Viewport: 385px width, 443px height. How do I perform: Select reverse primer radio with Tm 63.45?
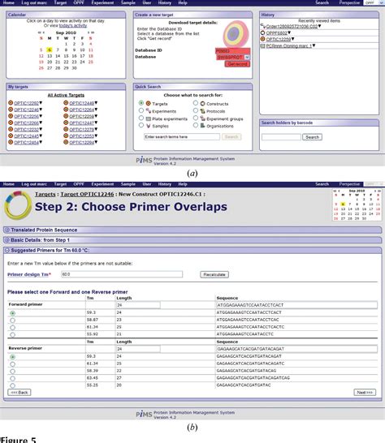12,379
